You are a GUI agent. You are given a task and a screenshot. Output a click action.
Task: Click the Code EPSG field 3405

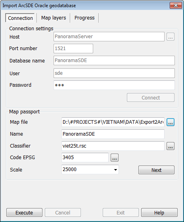[85, 158]
